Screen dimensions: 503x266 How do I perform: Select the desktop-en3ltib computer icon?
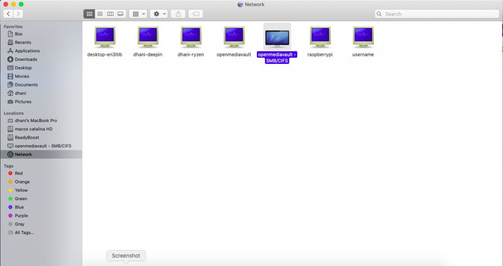click(105, 37)
